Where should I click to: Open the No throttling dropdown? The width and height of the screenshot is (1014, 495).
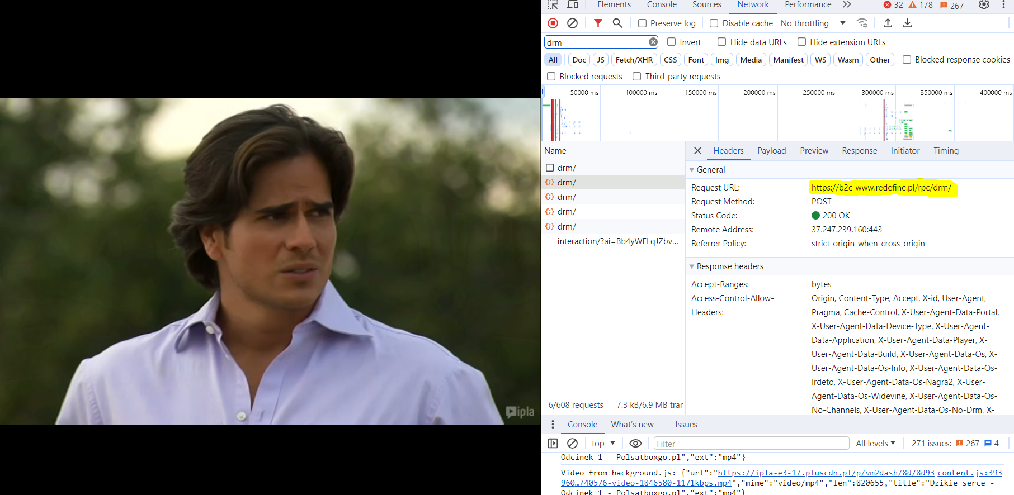(813, 23)
